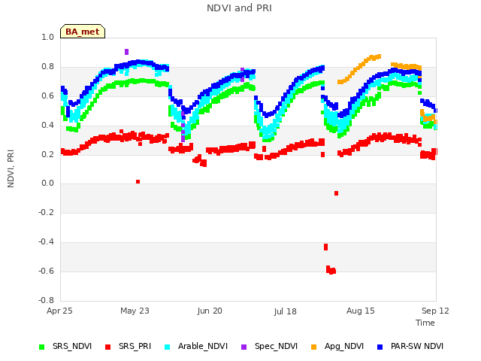This screenshot has width=481, height=361.
Task: Click the y-axis label NDVI, PRI
Action: point(11,168)
